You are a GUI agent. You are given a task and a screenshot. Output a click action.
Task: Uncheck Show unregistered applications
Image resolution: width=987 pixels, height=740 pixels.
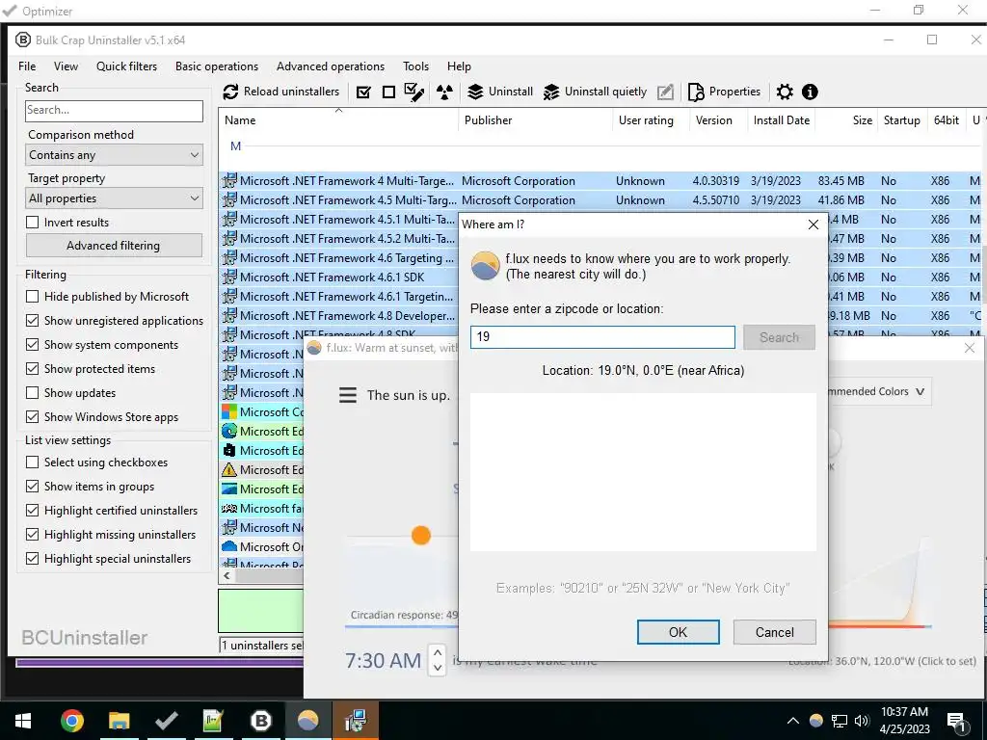pyautogui.click(x=32, y=320)
